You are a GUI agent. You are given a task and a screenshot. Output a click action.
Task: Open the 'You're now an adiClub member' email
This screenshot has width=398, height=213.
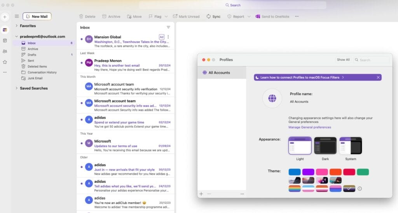(126, 202)
